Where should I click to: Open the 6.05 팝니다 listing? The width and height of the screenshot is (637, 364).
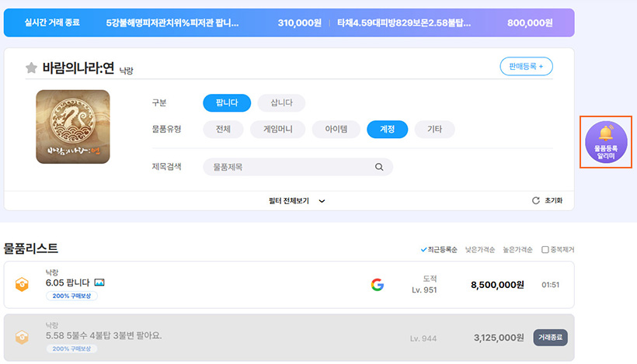pos(68,283)
